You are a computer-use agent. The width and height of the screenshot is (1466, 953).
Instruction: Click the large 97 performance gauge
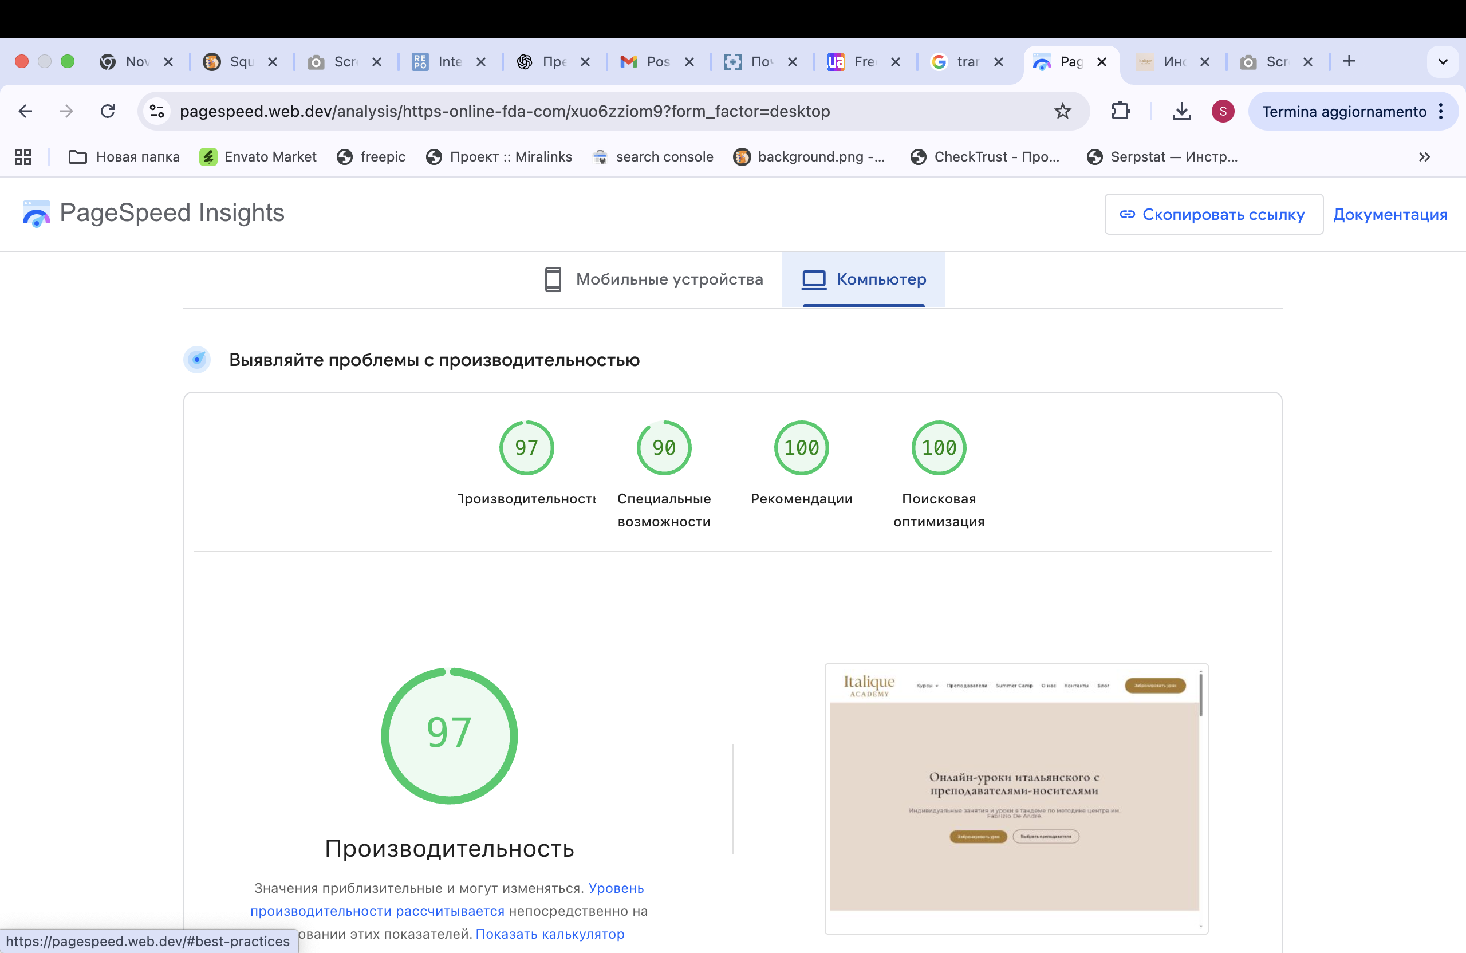[x=449, y=735]
